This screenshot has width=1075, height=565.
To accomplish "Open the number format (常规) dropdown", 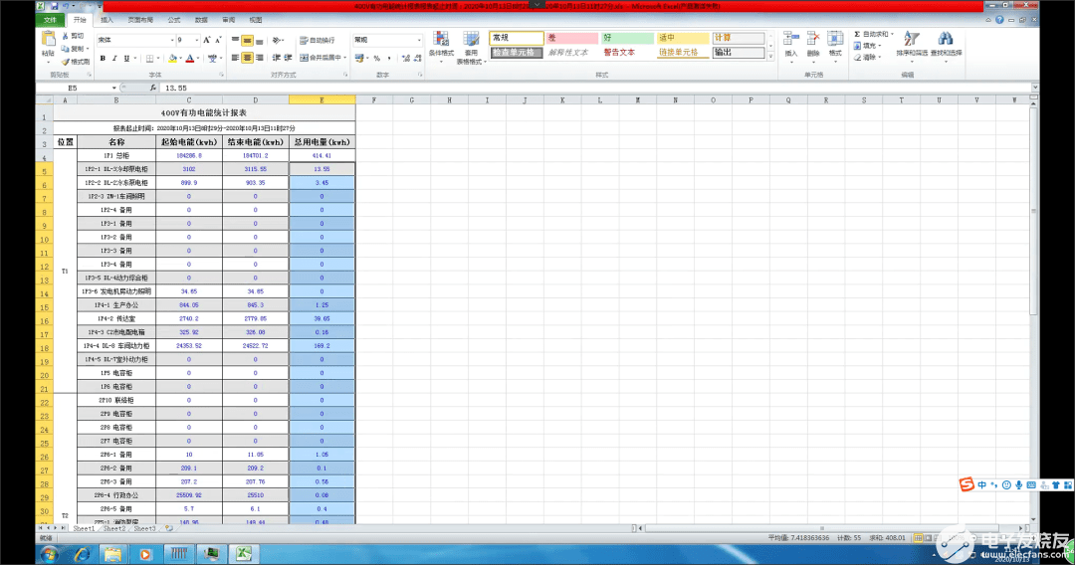I will pyautogui.click(x=419, y=40).
